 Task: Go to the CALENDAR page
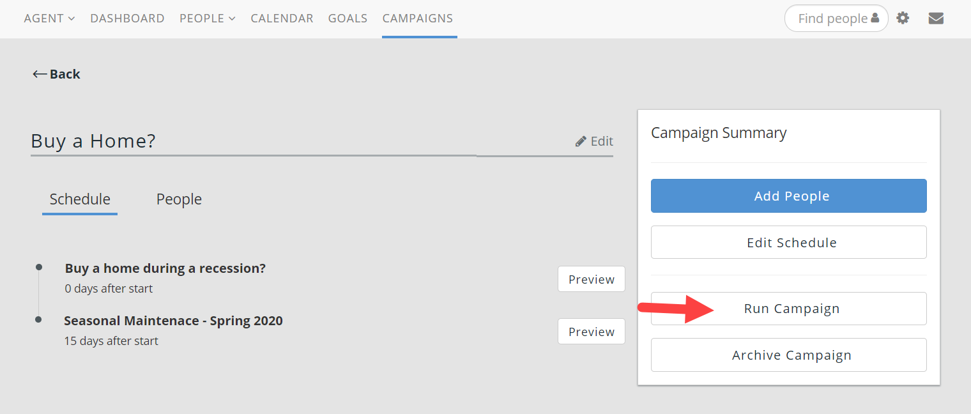point(282,19)
